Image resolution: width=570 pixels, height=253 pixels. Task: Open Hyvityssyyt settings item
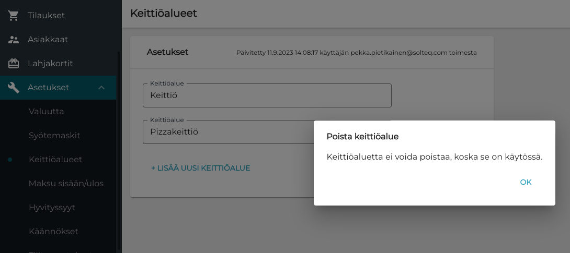52,208
